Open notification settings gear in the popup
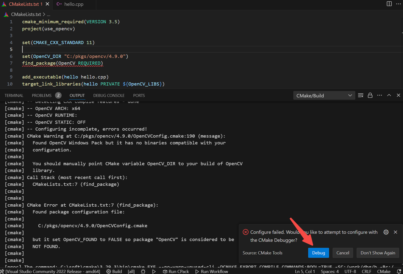 point(386,232)
